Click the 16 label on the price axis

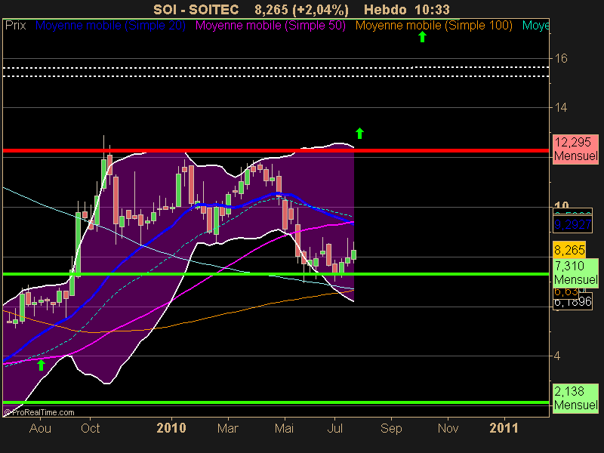(561, 59)
